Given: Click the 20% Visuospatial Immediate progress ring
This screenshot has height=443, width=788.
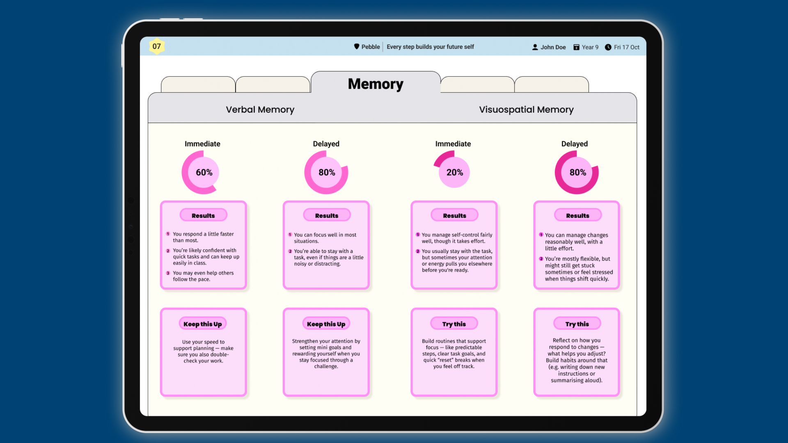Looking at the screenshot, I should (x=454, y=172).
